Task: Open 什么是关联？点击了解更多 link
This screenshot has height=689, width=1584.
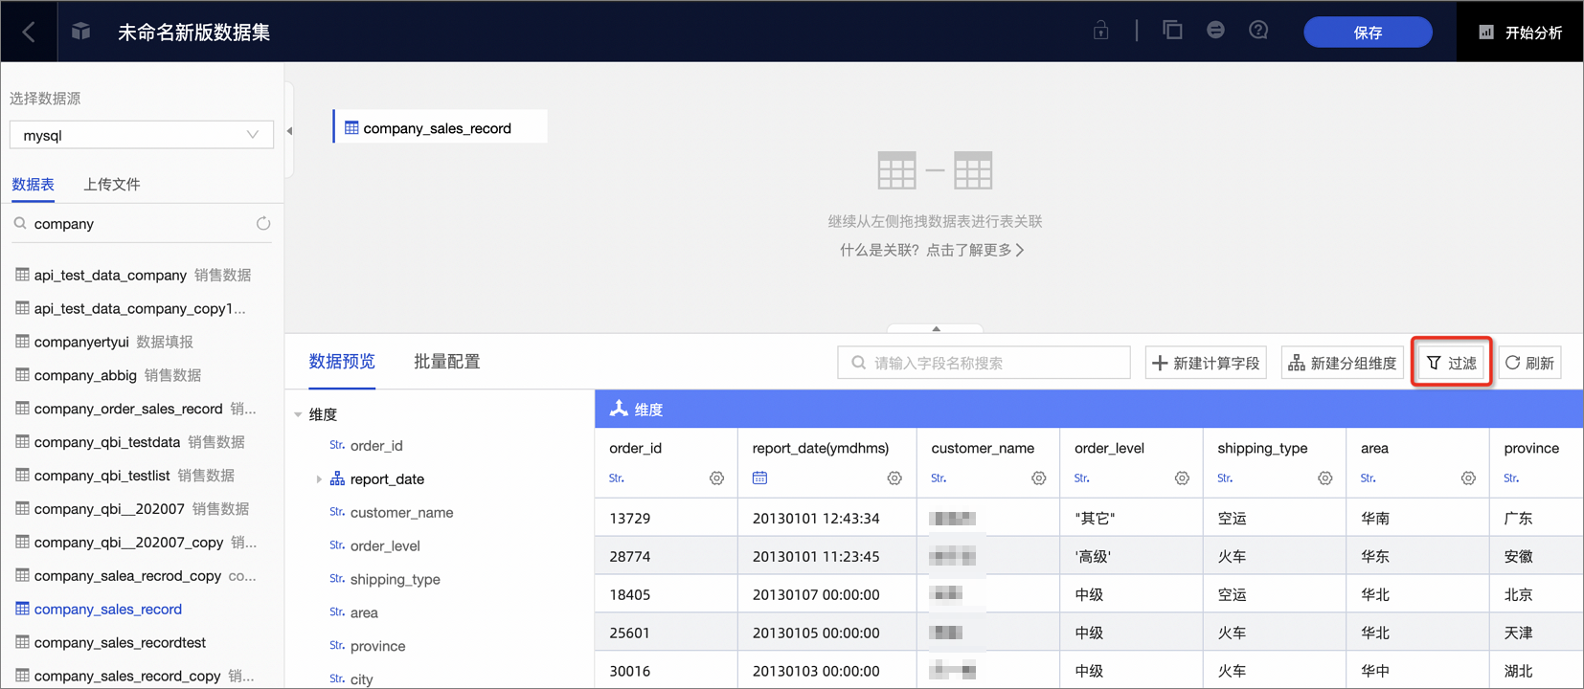Action: point(933,250)
